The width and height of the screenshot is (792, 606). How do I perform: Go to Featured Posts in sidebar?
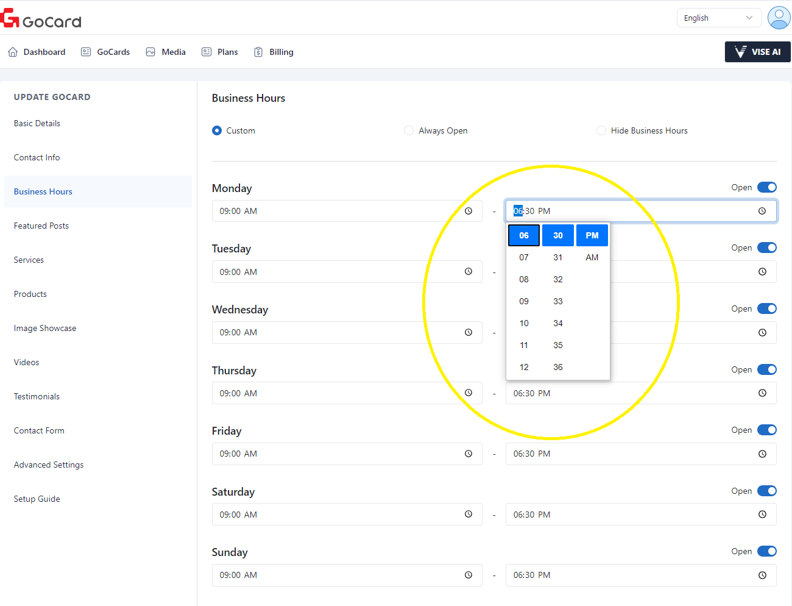click(41, 226)
